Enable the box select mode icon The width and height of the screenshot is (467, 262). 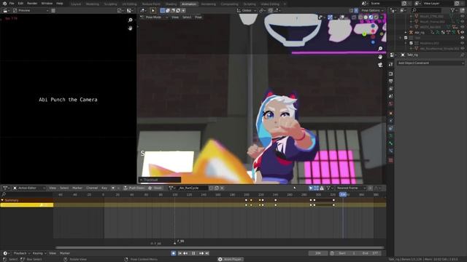click(x=162, y=11)
